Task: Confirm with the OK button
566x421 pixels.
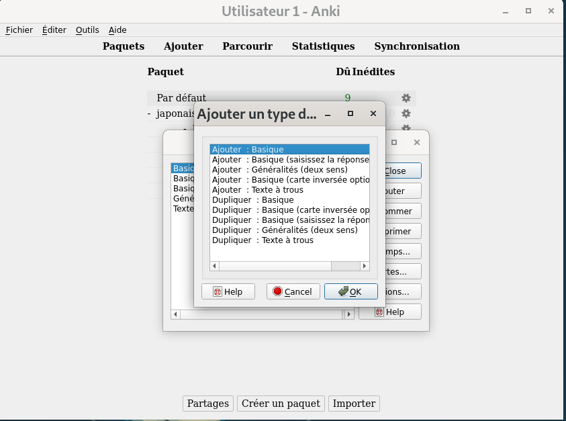Action: 350,291
